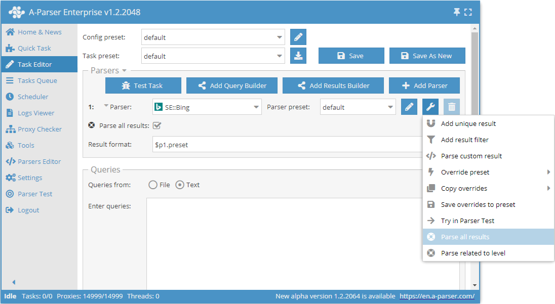This screenshot has height=304, width=555.
Task: Uncheck Parse all results
Action: pyautogui.click(x=157, y=126)
